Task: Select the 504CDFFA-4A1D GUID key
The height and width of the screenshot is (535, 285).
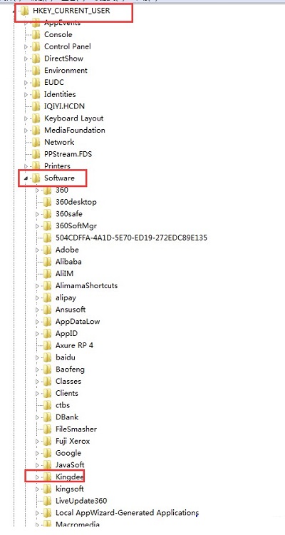Action: [131, 238]
